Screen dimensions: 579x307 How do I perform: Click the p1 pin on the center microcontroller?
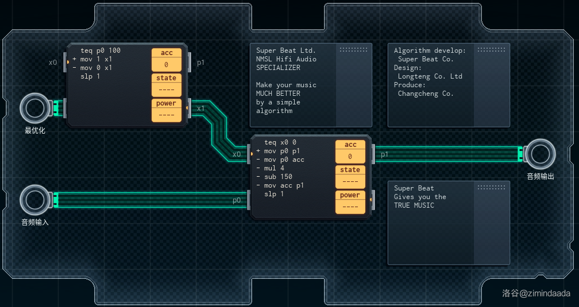click(x=375, y=154)
